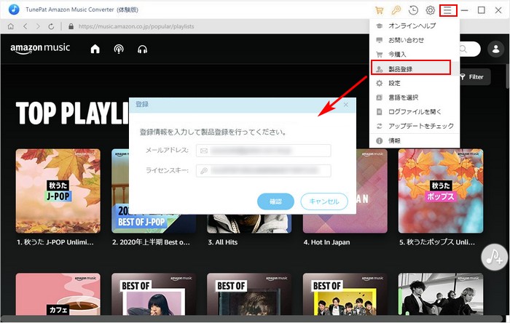510x323 pixels.
Task: Click playlist title 3. All Hits
Action: pyautogui.click(x=223, y=242)
